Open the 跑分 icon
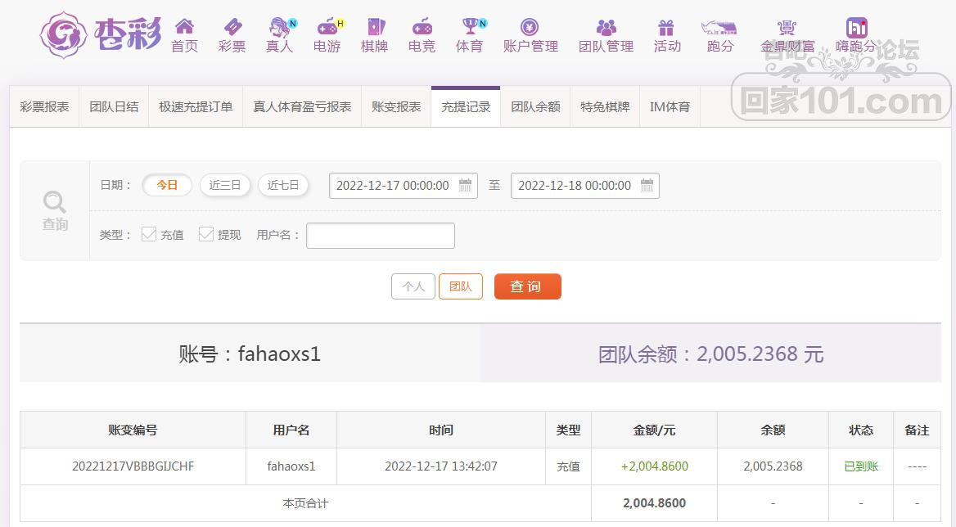The image size is (956, 527). pyautogui.click(x=719, y=27)
